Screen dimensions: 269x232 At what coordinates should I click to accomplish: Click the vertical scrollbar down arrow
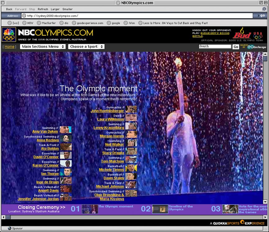(265, 202)
